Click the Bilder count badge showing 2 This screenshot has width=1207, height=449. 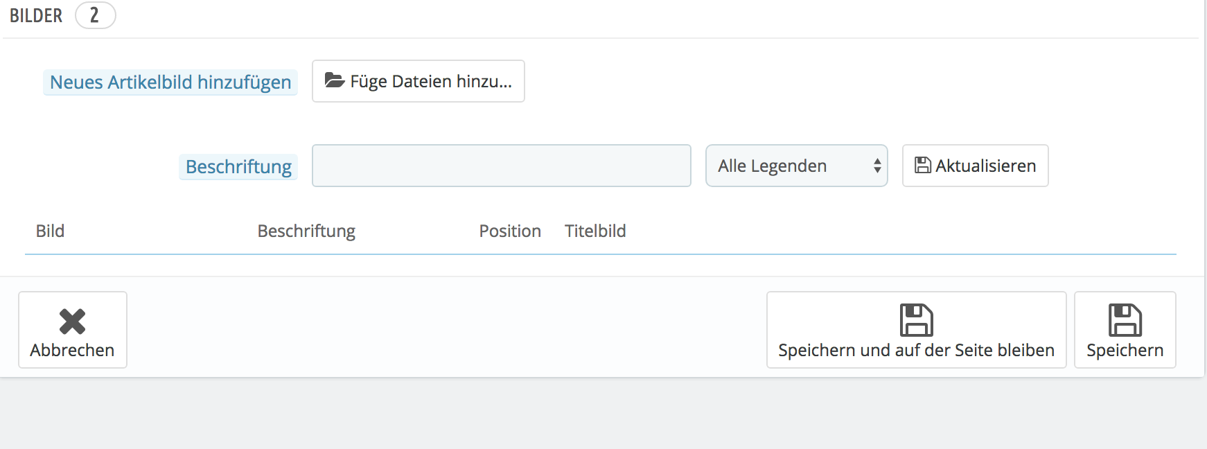(x=95, y=15)
